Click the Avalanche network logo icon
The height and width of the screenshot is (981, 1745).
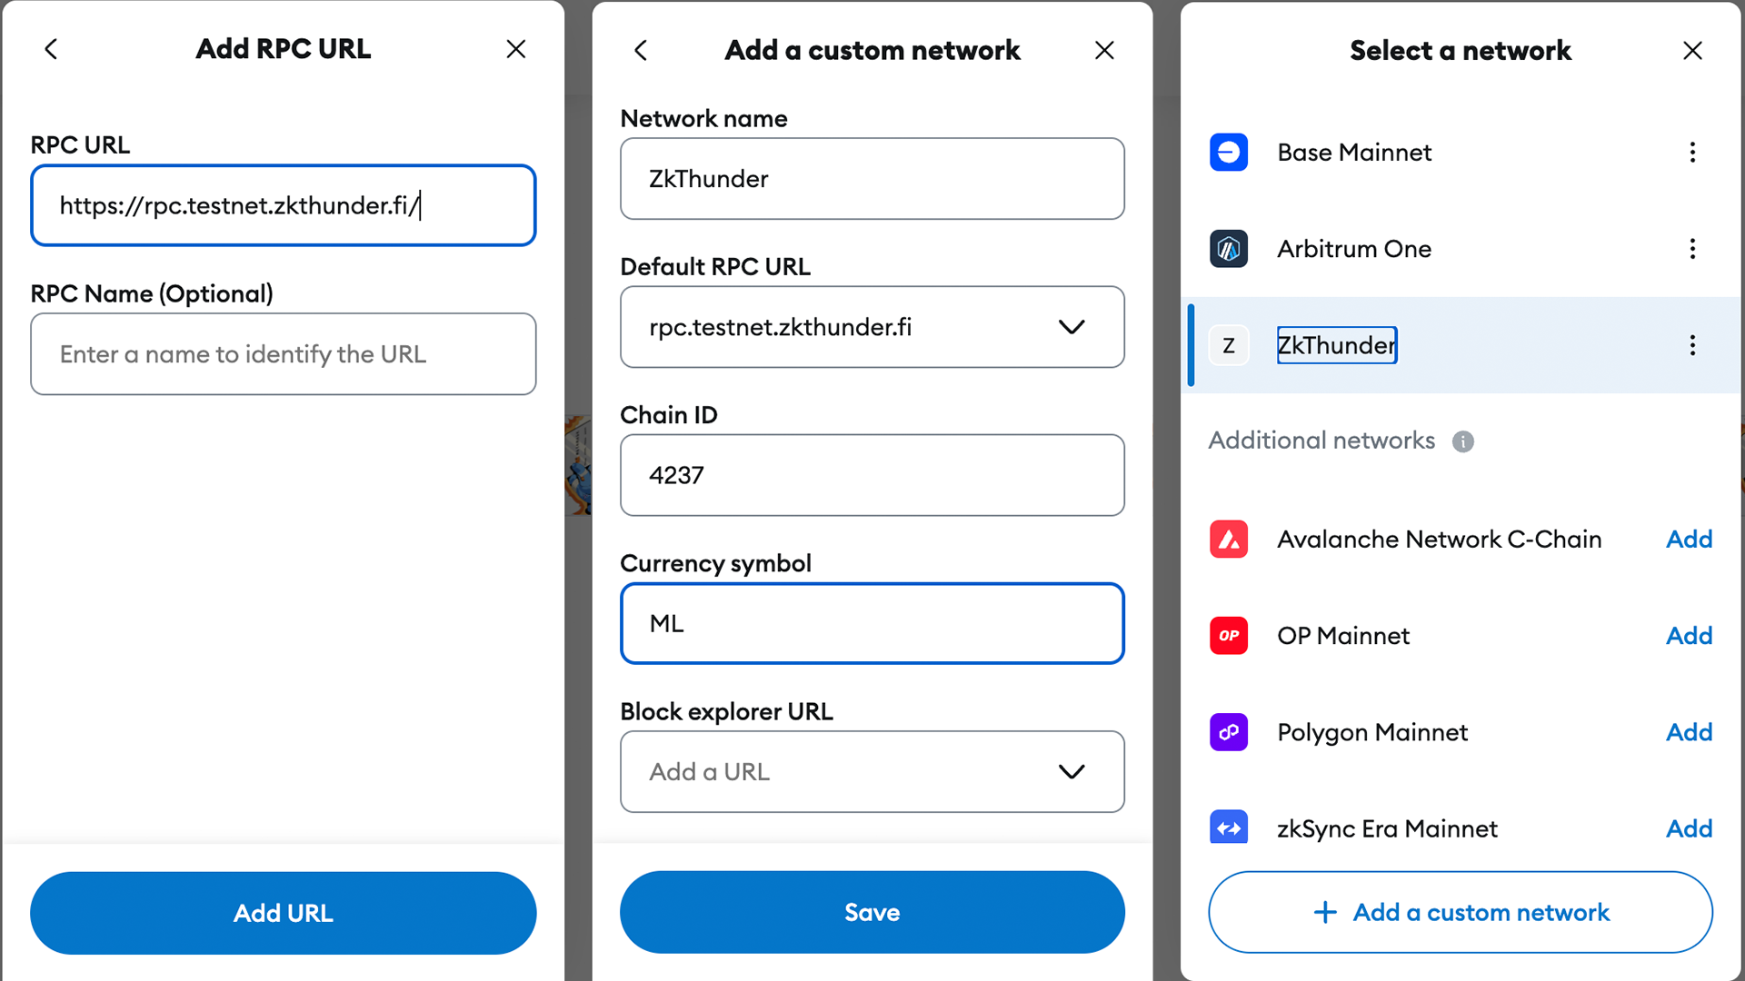(x=1228, y=540)
